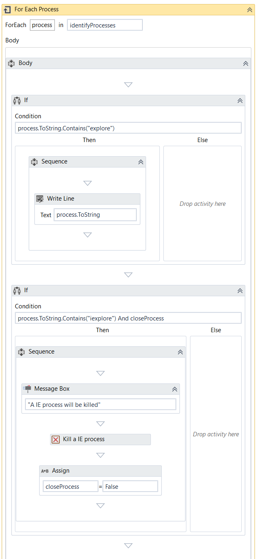Collapse the first If activity
The image size is (257, 559).
click(240, 101)
